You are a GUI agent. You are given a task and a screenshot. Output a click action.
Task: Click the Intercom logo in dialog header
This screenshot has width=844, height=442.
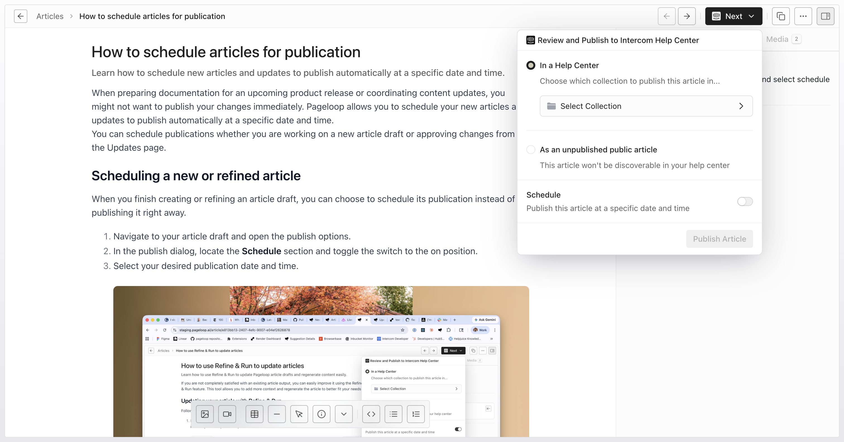click(x=531, y=40)
